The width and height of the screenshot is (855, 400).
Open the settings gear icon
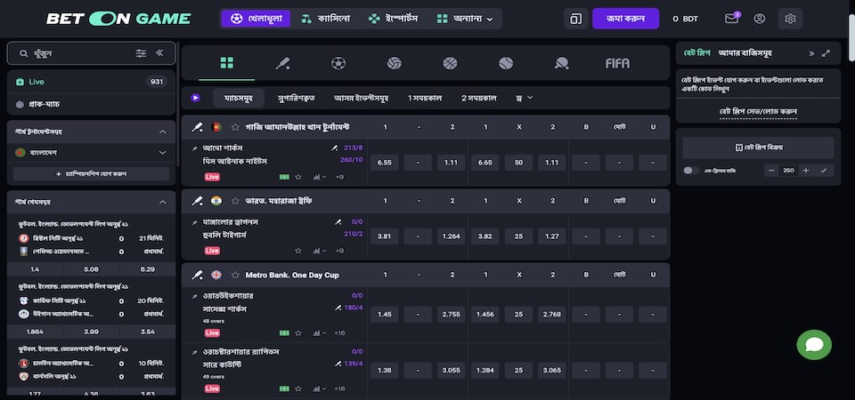pyautogui.click(x=789, y=19)
